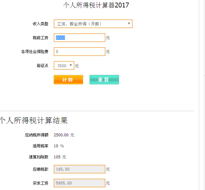Click the 税前工资 input field
205x190 pixels.
tap(79, 38)
